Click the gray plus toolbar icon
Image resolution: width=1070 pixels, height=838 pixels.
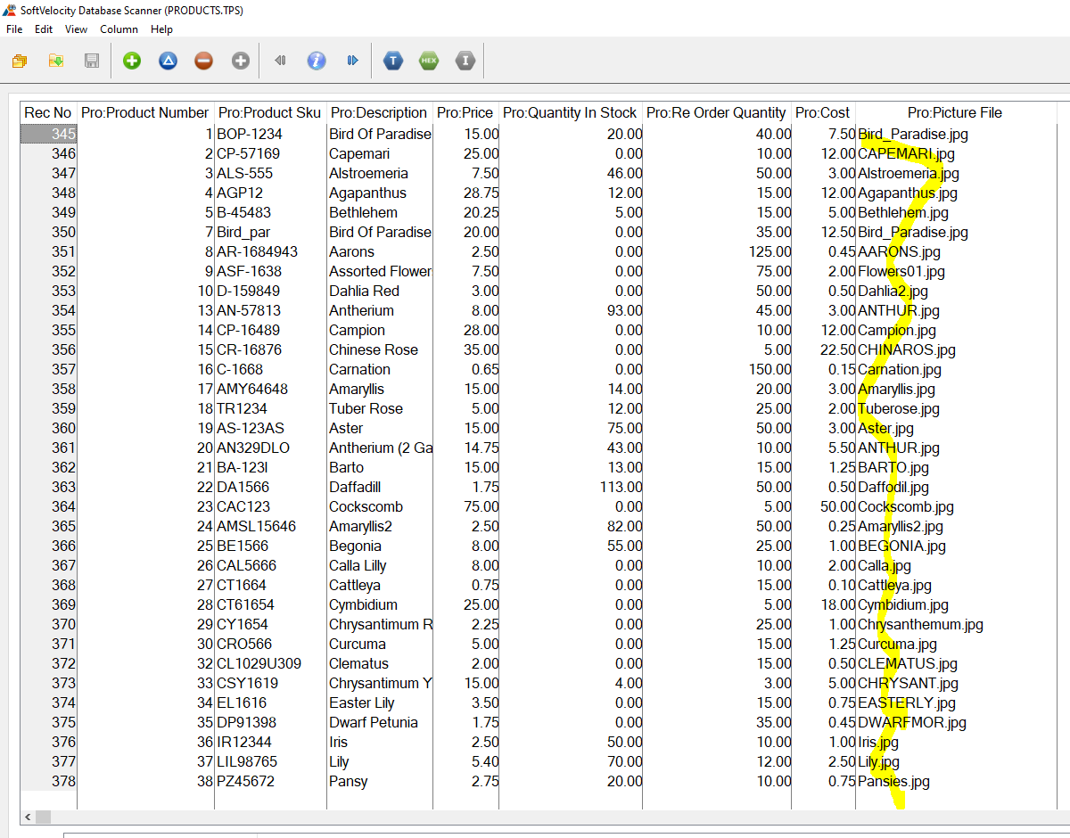241,61
